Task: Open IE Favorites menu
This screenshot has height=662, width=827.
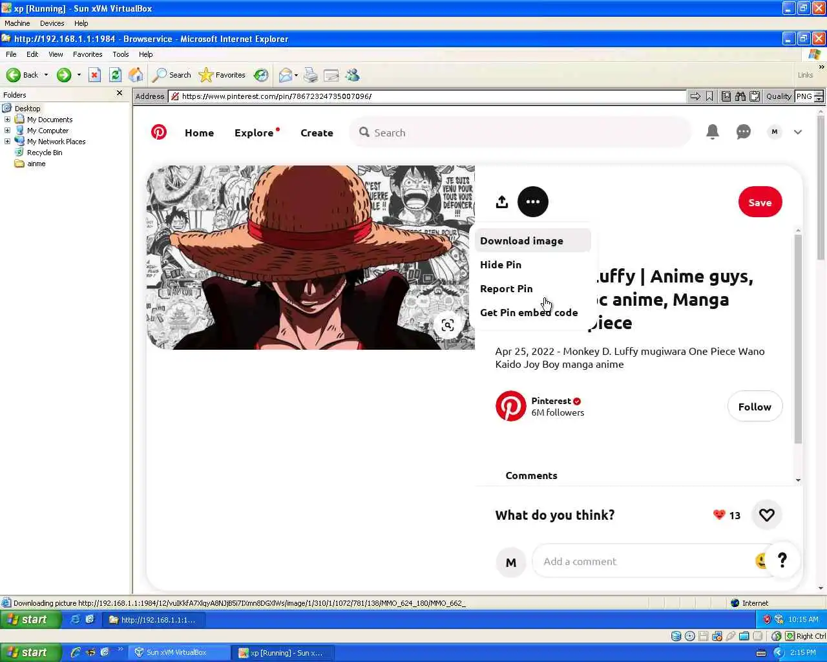Action: [x=87, y=54]
